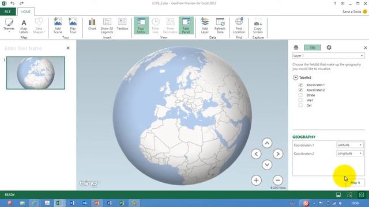Add a new scene to the tour
Screen dimensions: 369x207
coord(58,26)
